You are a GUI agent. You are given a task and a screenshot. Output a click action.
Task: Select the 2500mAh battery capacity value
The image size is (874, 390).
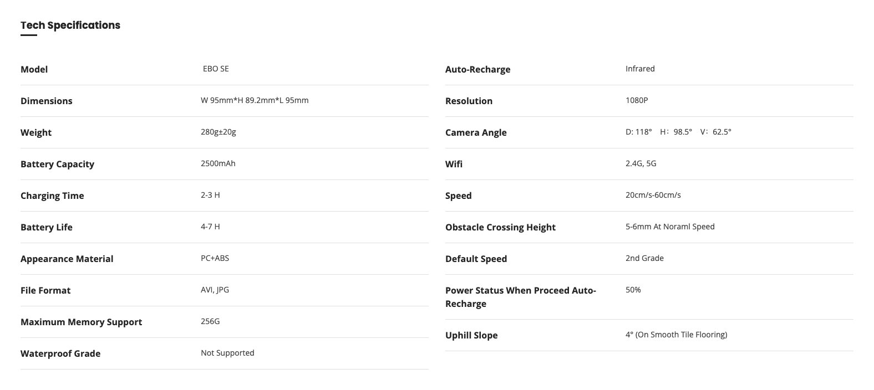(218, 163)
